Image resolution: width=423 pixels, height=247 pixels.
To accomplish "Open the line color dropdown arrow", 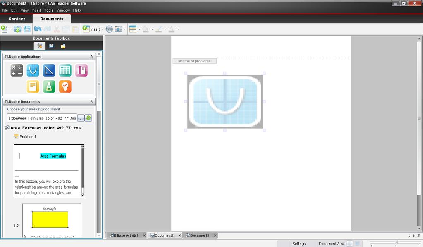I will [165, 29].
